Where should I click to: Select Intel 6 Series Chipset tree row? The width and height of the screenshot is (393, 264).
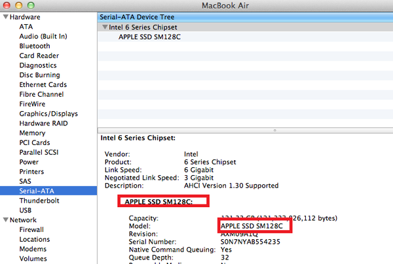point(245,27)
